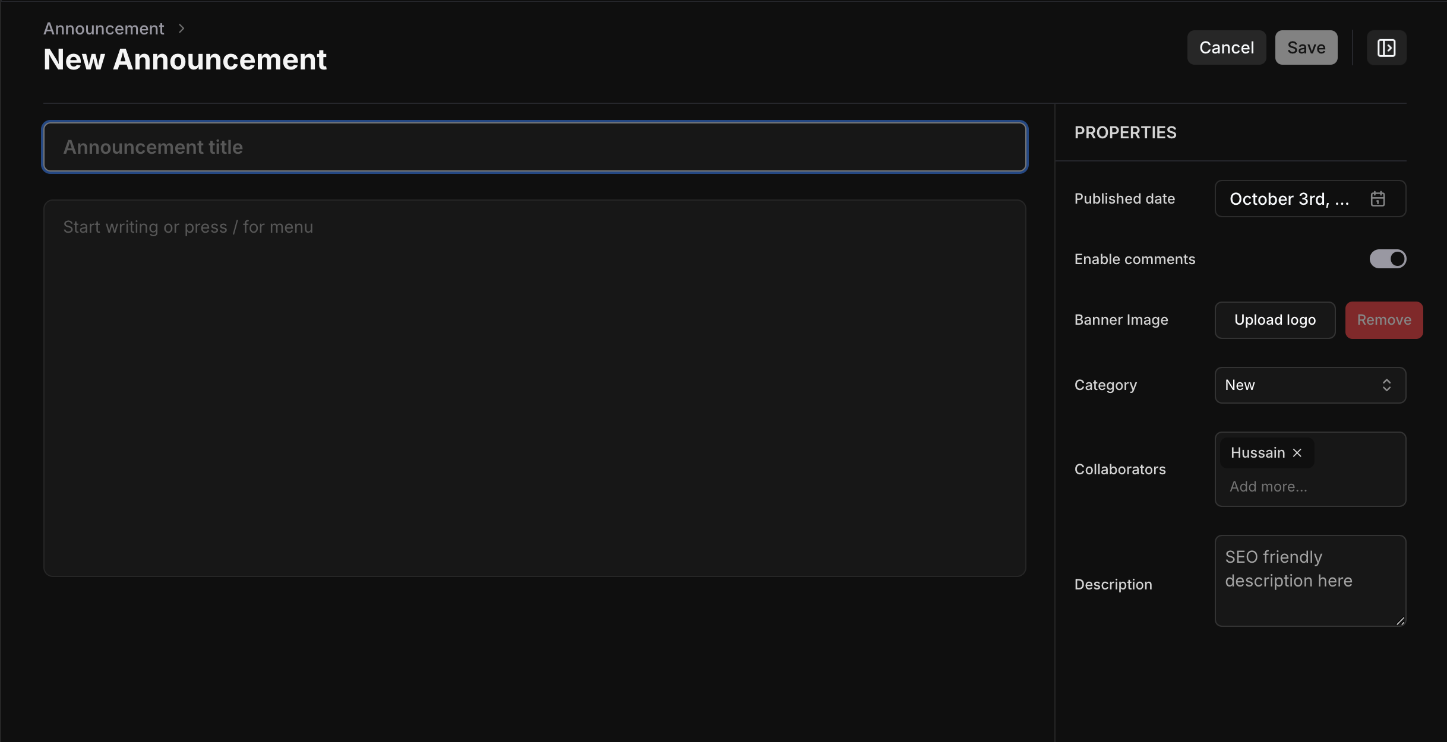This screenshot has width=1447, height=742.
Task: Toggle the Enable comments switch
Action: (1388, 259)
